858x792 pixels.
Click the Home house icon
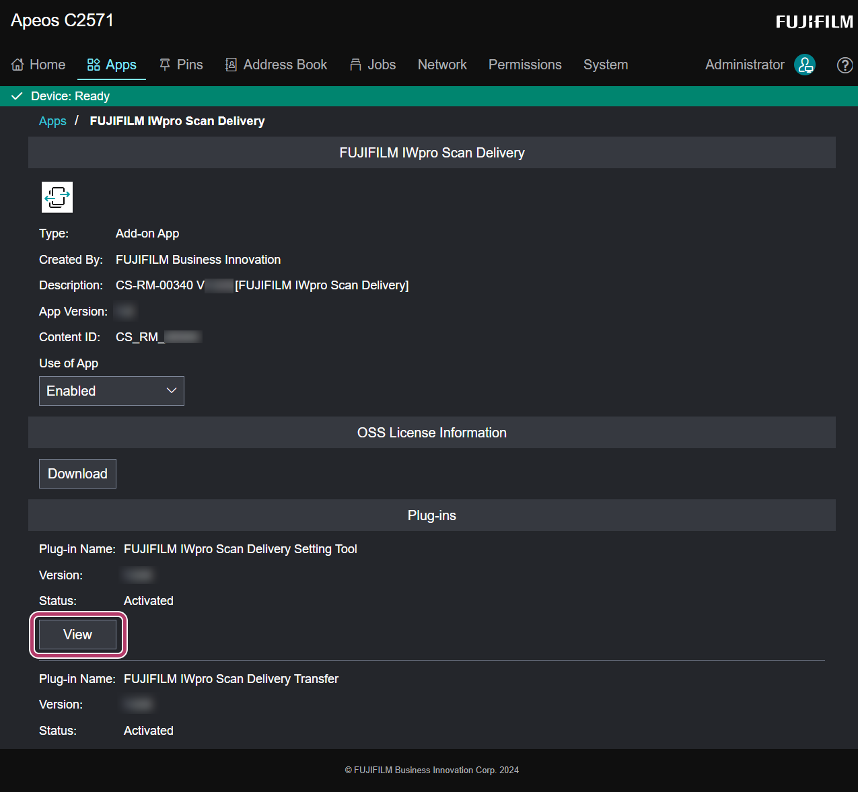click(17, 65)
